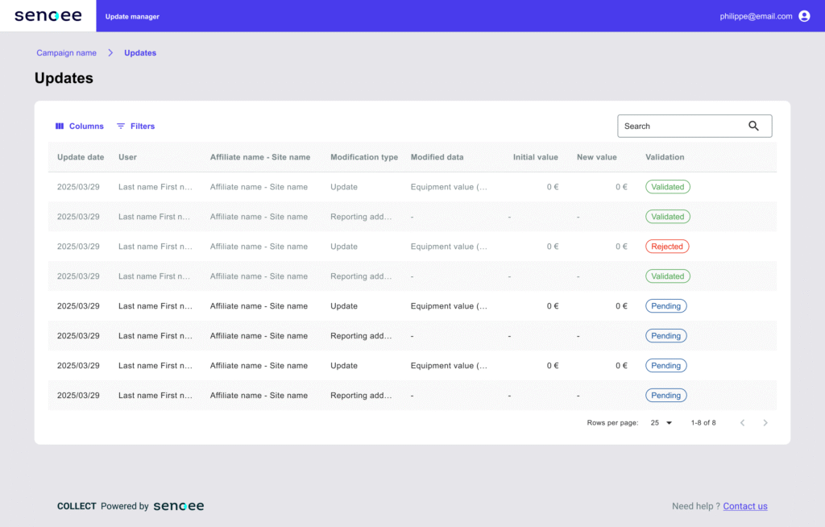The height and width of the screenshot is (527, 825).
Task: Click philippe@email.com in the header
Action: click(x=756, y=16)
